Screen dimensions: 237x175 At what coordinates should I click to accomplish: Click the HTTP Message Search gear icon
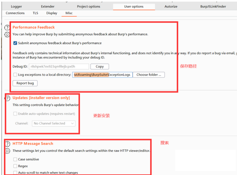[8, 151]
